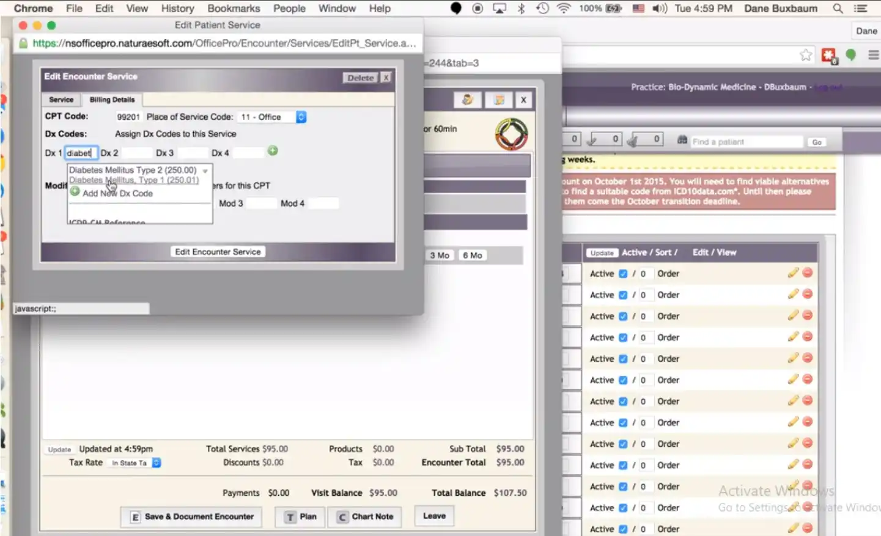Click the Edit Encounter Service button
The width and height of the screenshot is (881, 536).
point(218,251)
